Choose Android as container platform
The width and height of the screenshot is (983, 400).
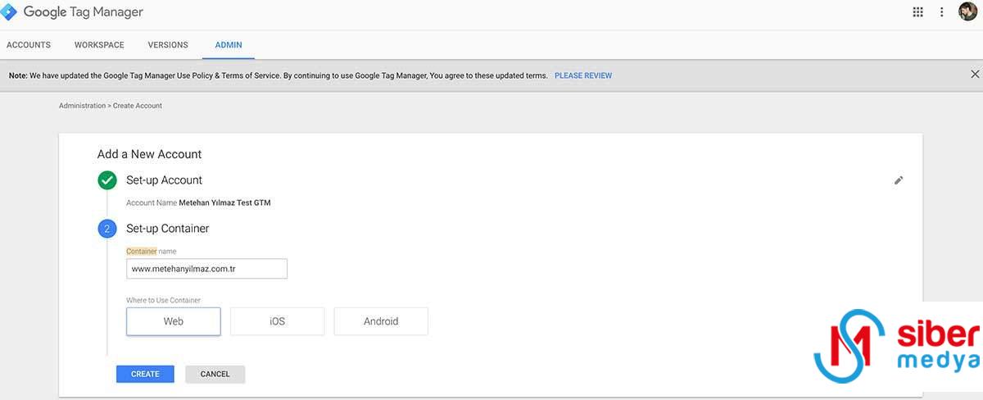click(381, 321)
